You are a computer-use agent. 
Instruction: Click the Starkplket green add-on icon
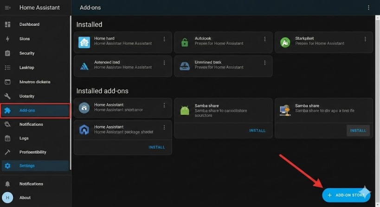(285, 42)
